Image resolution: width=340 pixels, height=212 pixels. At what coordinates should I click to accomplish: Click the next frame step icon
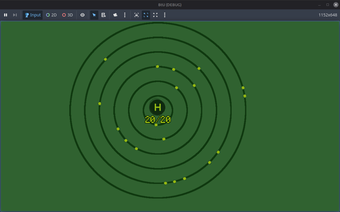[x=15, y=15]
